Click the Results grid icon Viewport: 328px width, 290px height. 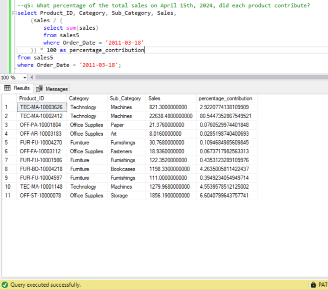(7, 88)
